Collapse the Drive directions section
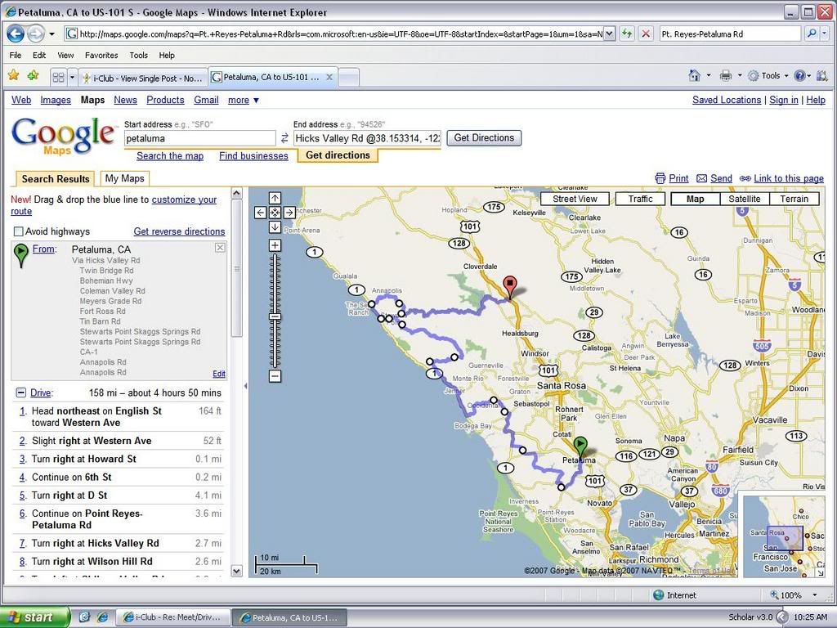The image size is (837, 628). 20,393
